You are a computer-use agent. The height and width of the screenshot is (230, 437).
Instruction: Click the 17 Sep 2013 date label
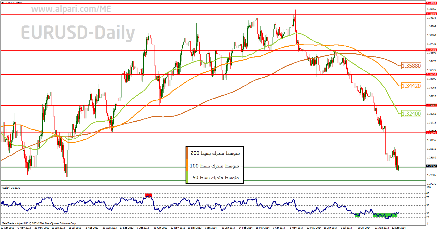(x=127, y=228)
